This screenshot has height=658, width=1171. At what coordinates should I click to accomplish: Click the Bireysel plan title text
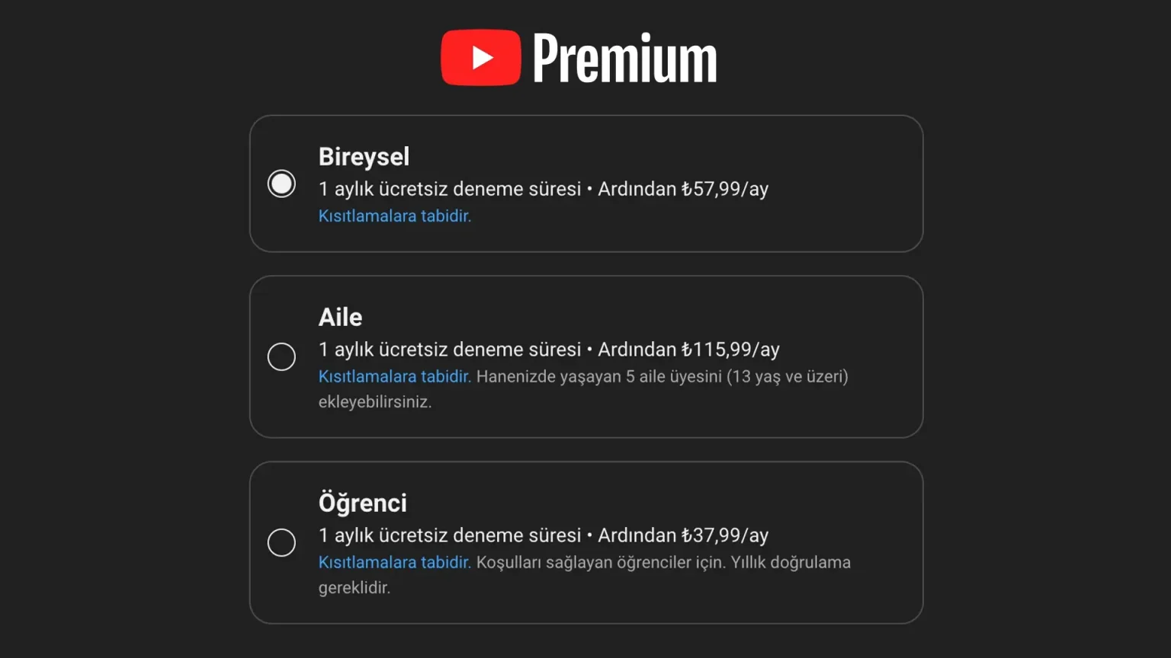tap(364, 157)
